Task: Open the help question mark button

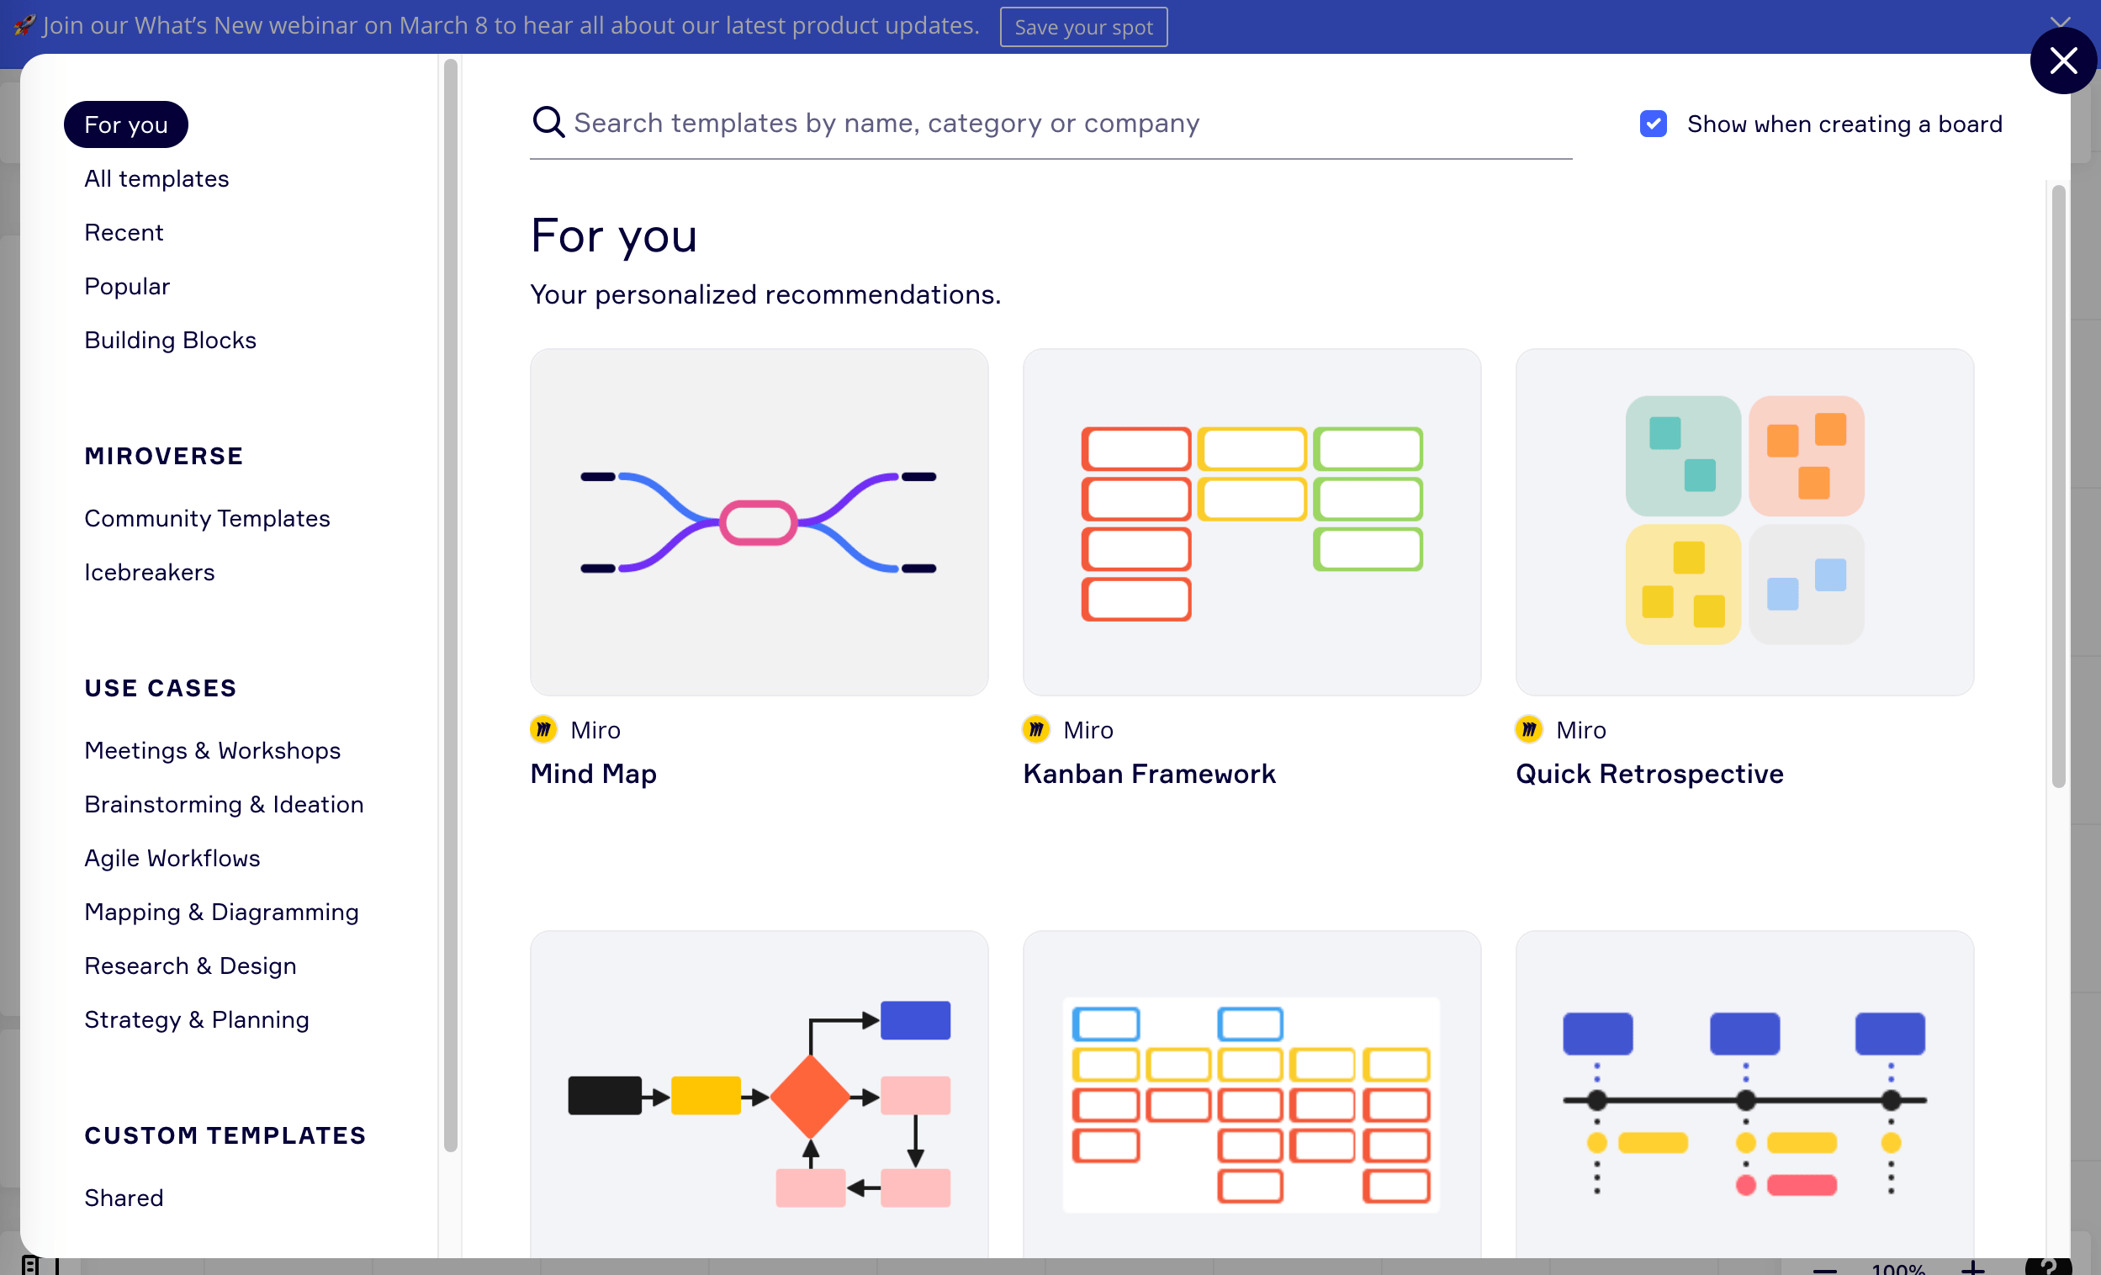Action: (x=2048, y=1267)
